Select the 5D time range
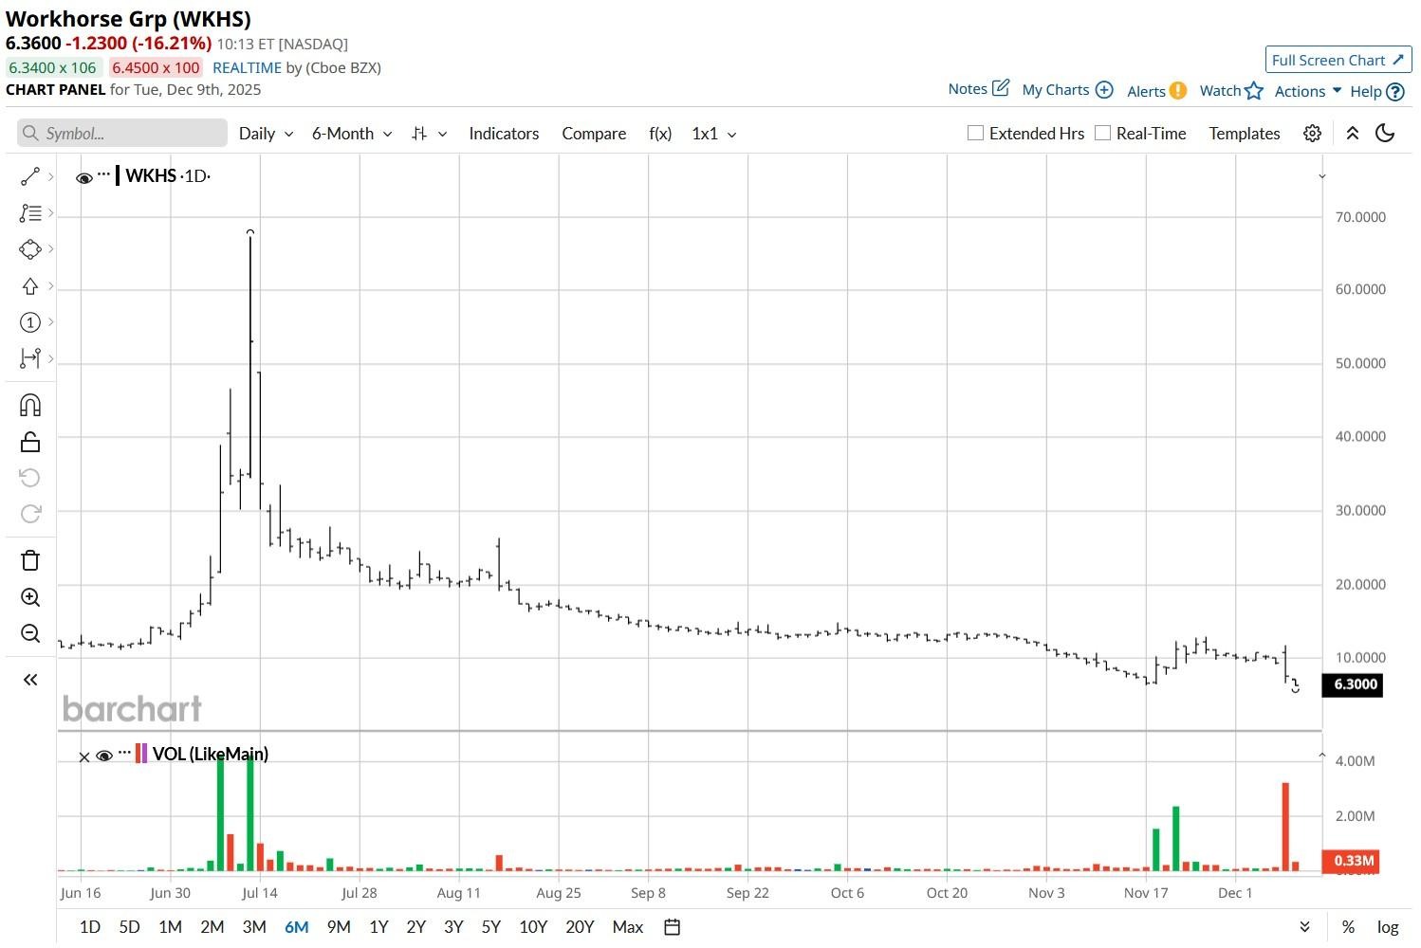Viewport: 1421px width, 948px height. click(x=130, y=927)
